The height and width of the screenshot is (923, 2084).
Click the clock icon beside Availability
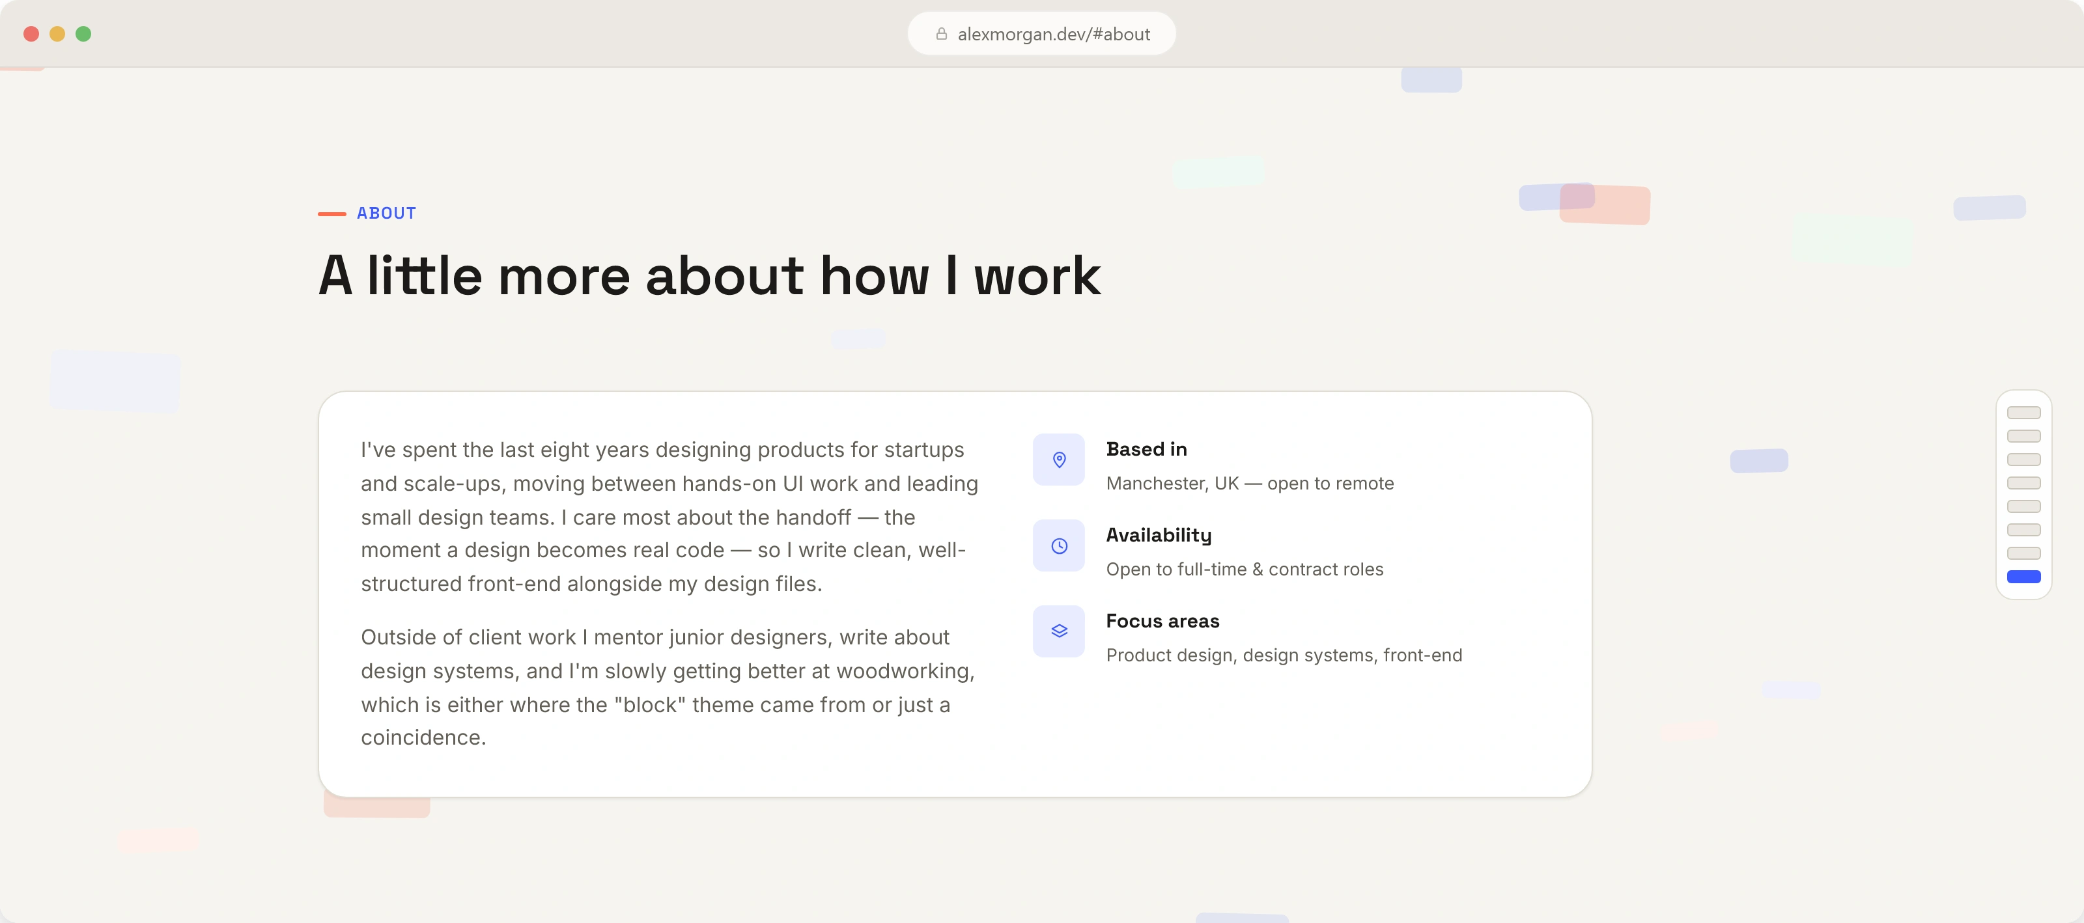pyautogui.click(x=1058, y=546)
